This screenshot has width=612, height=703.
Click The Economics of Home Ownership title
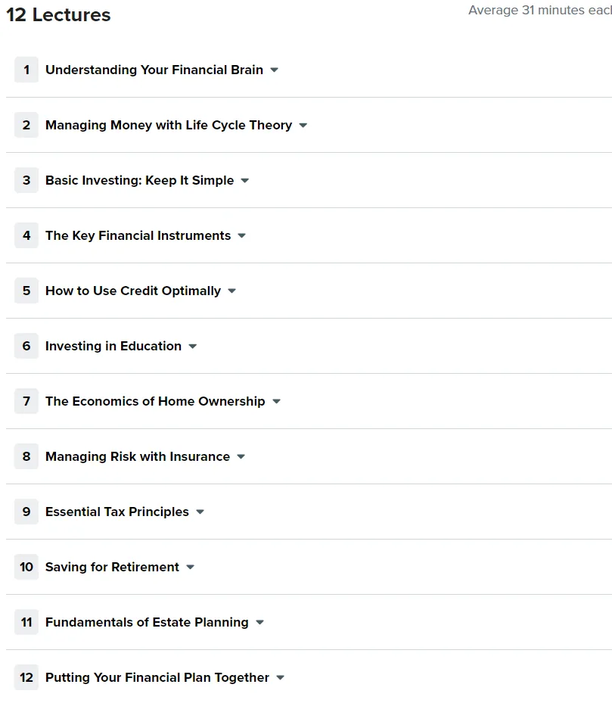tap(155, 401)
